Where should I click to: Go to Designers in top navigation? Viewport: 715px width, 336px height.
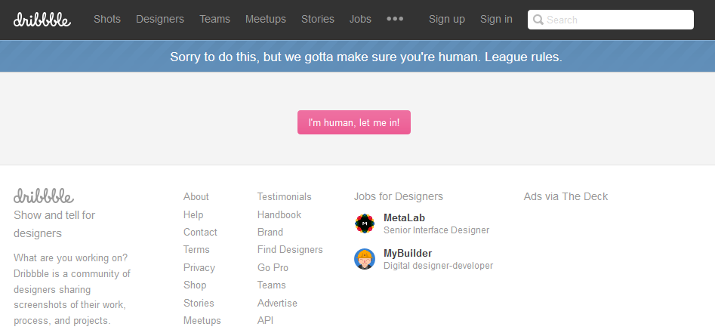[160, 19]
